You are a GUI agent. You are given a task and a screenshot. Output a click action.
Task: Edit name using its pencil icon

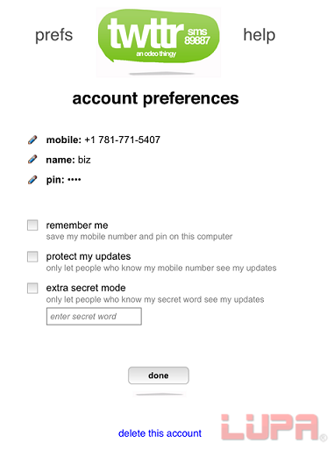pyautogui.click(x=32, y=160)
